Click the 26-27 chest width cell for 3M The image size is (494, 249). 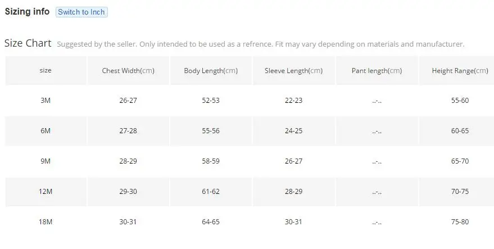click(128, 100)
